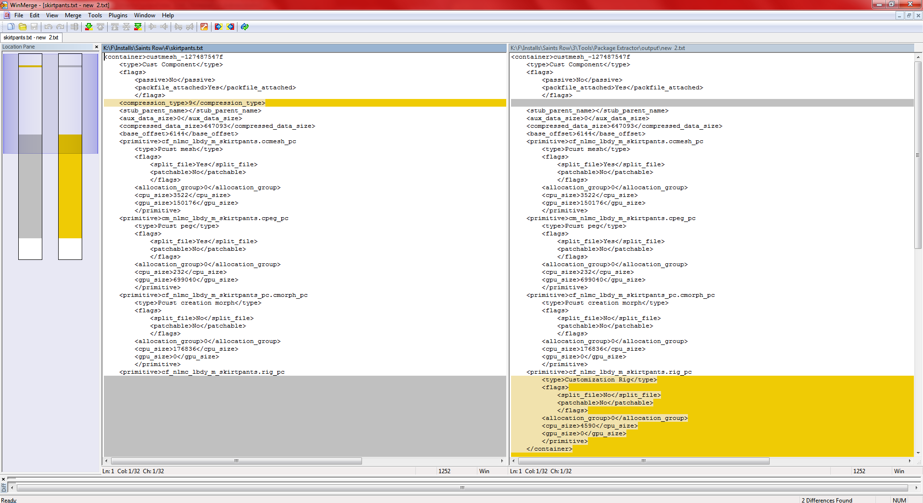Image resolution: width=923 pixels, height=503 pixels.
Task: Click cpu_size 4590 line in right pane
Action: pyautogui.click(x=589, y=426)
